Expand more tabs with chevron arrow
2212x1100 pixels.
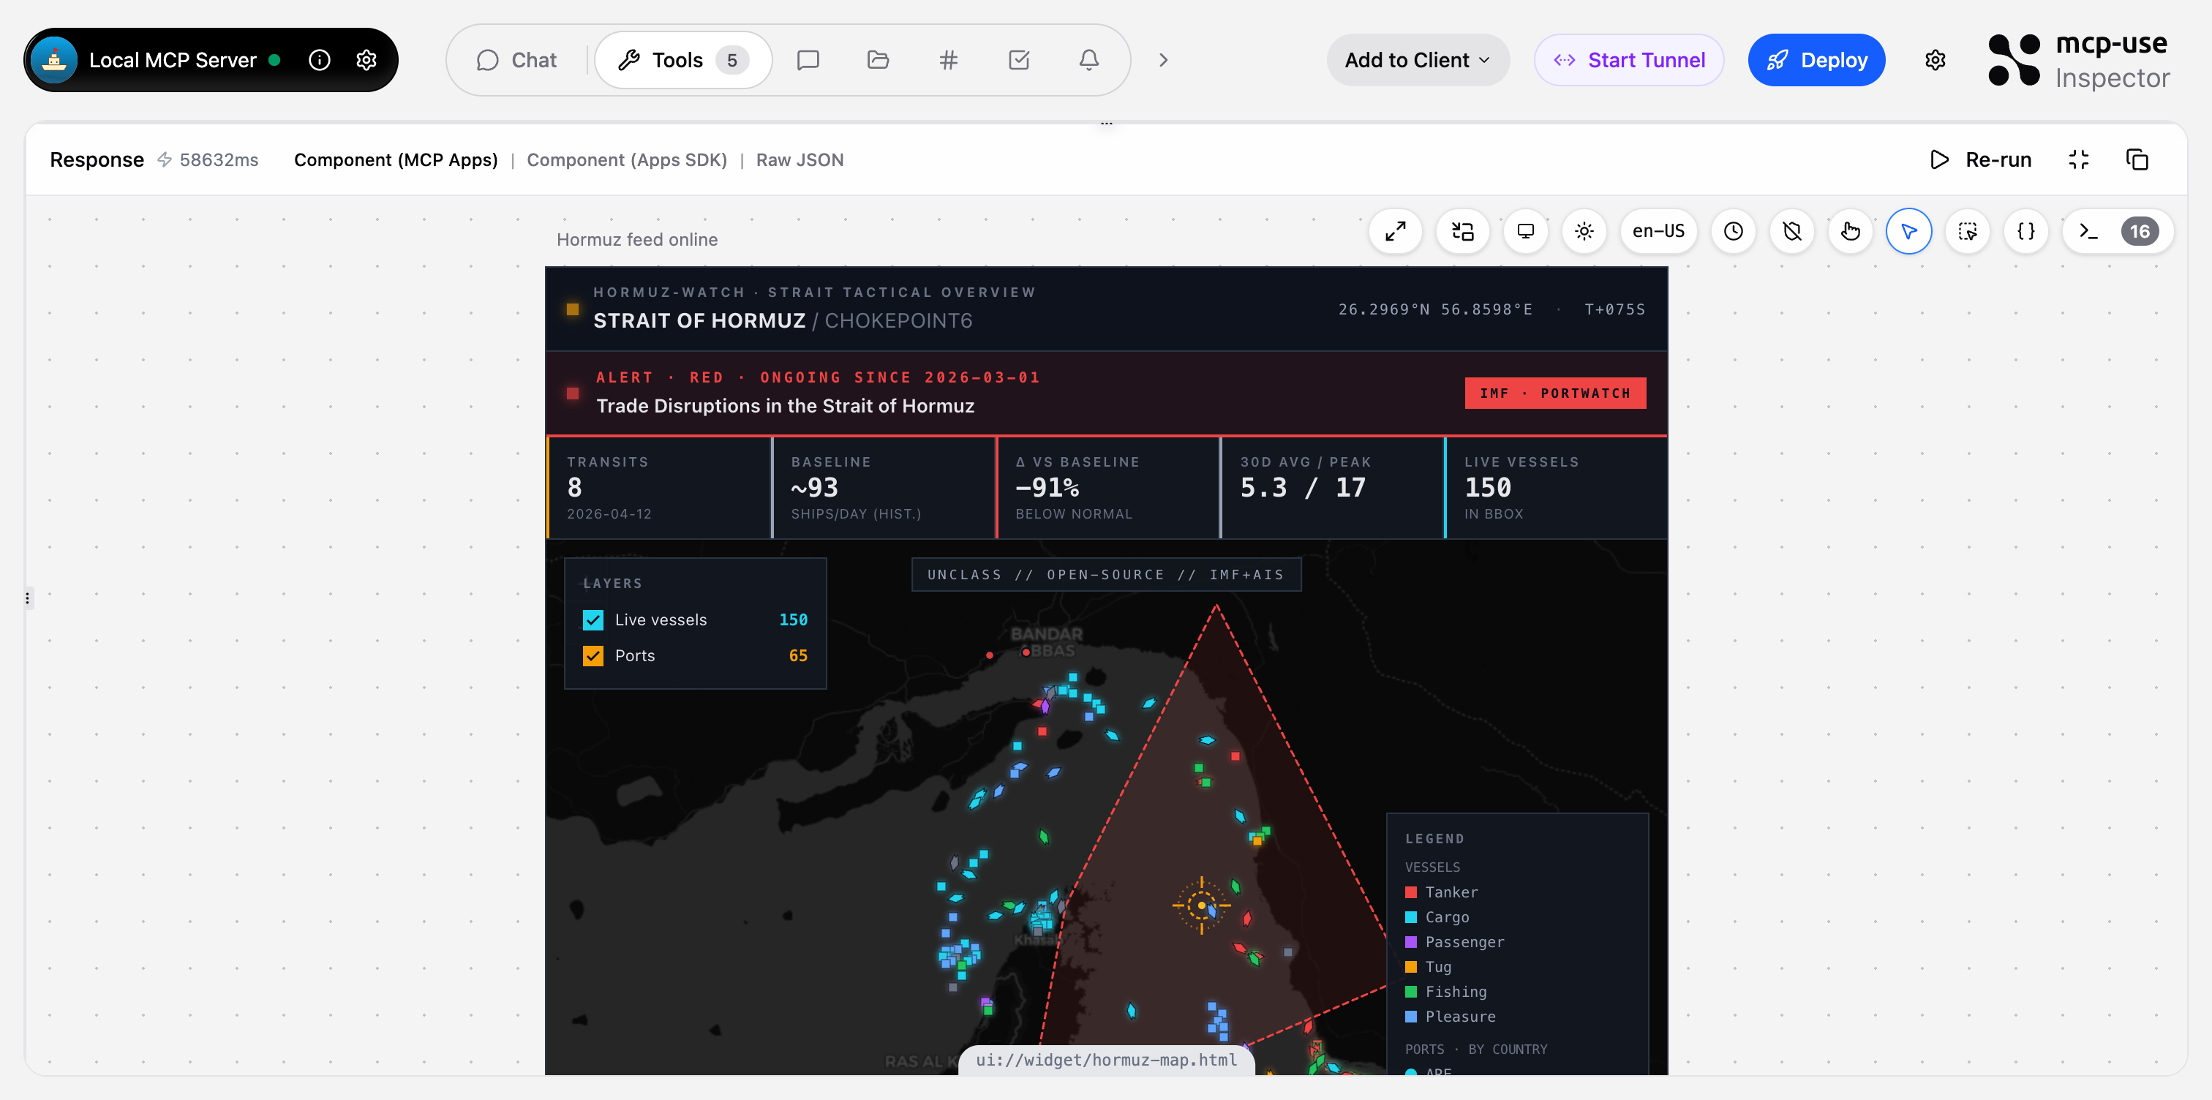point(1162,60)
